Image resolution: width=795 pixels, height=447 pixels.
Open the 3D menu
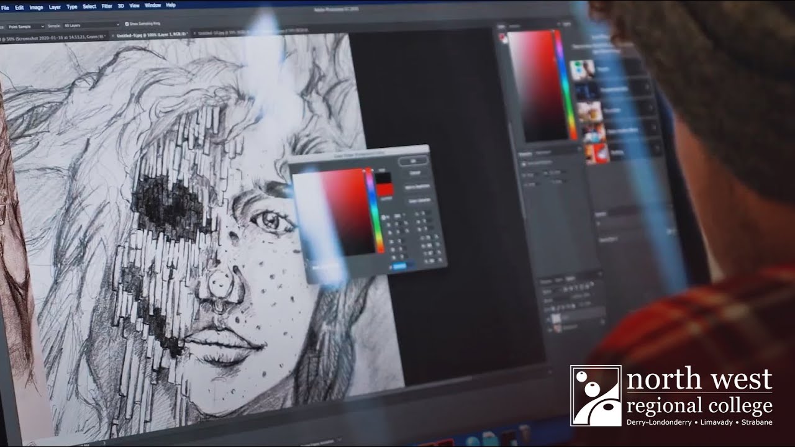click(x=121, y=6)
